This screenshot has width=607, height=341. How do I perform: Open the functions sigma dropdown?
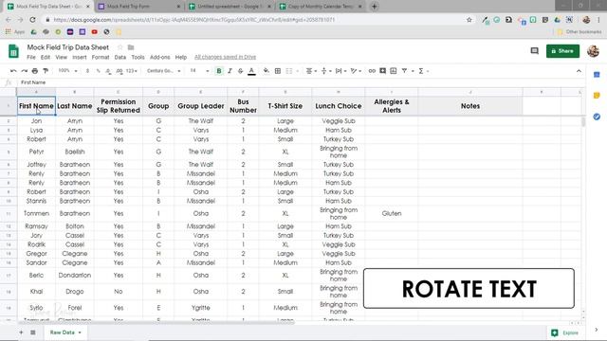pos(423,71)
